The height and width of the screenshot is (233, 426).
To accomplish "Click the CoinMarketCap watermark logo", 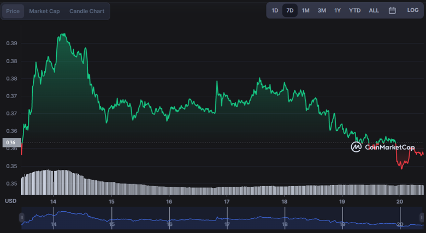I will 382,147.
